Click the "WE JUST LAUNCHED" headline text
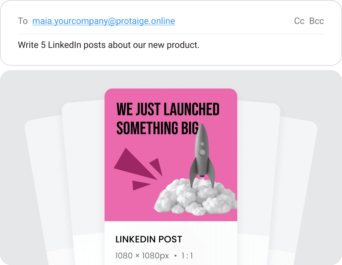Viewport: 342px width, 265px height. (x=168, y=109)
